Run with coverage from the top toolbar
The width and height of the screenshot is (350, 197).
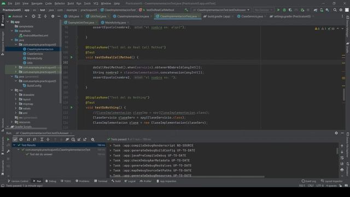290,10
